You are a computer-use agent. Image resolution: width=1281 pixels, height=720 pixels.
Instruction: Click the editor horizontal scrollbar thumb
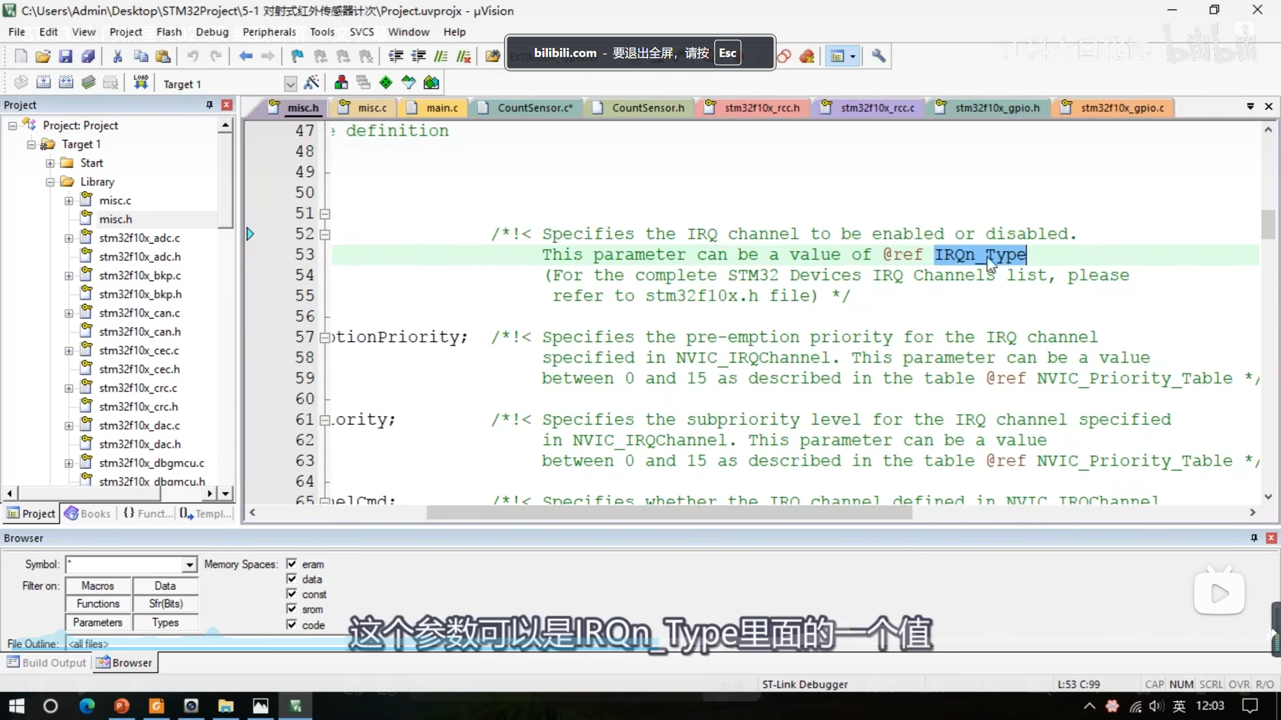(x=669, y=512)
